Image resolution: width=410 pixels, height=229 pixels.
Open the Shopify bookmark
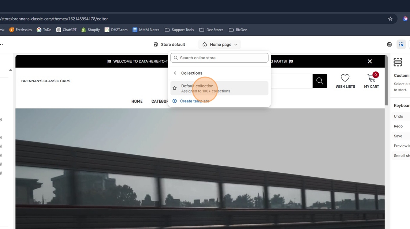90,30
